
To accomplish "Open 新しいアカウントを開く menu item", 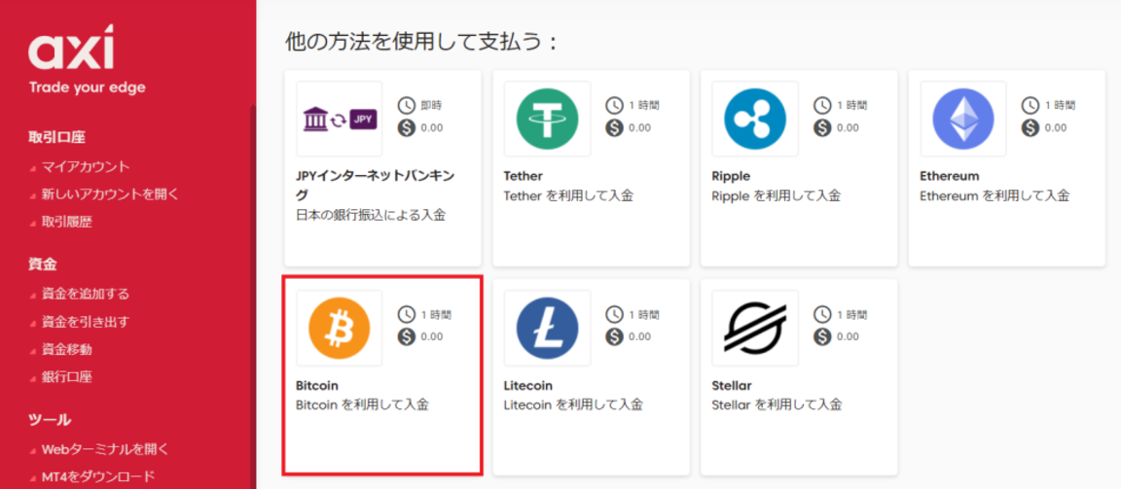I will point(110,193).
